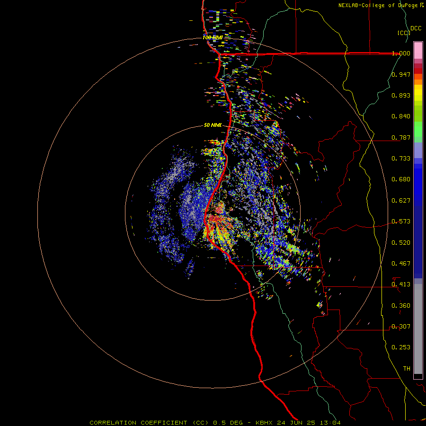Screen dimensions: 426x426
Task: Click the DCC label above the color scale
Action: coord(416,28)
